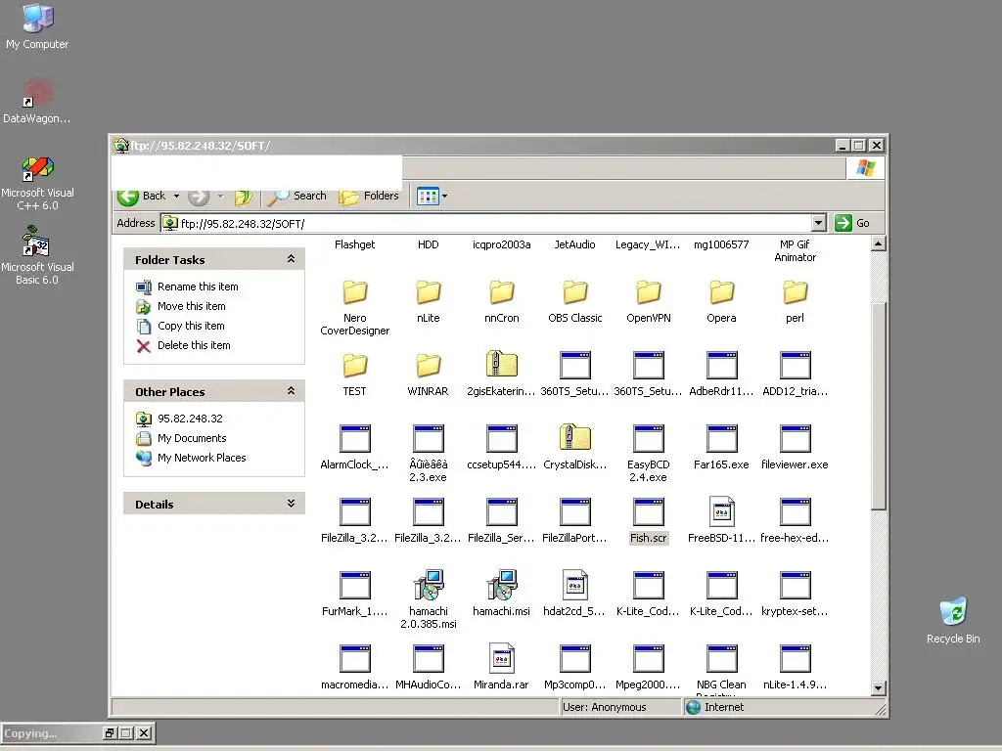Collapse the Folder Tasks panel
1002x751 pixels.
click(291, 258)
